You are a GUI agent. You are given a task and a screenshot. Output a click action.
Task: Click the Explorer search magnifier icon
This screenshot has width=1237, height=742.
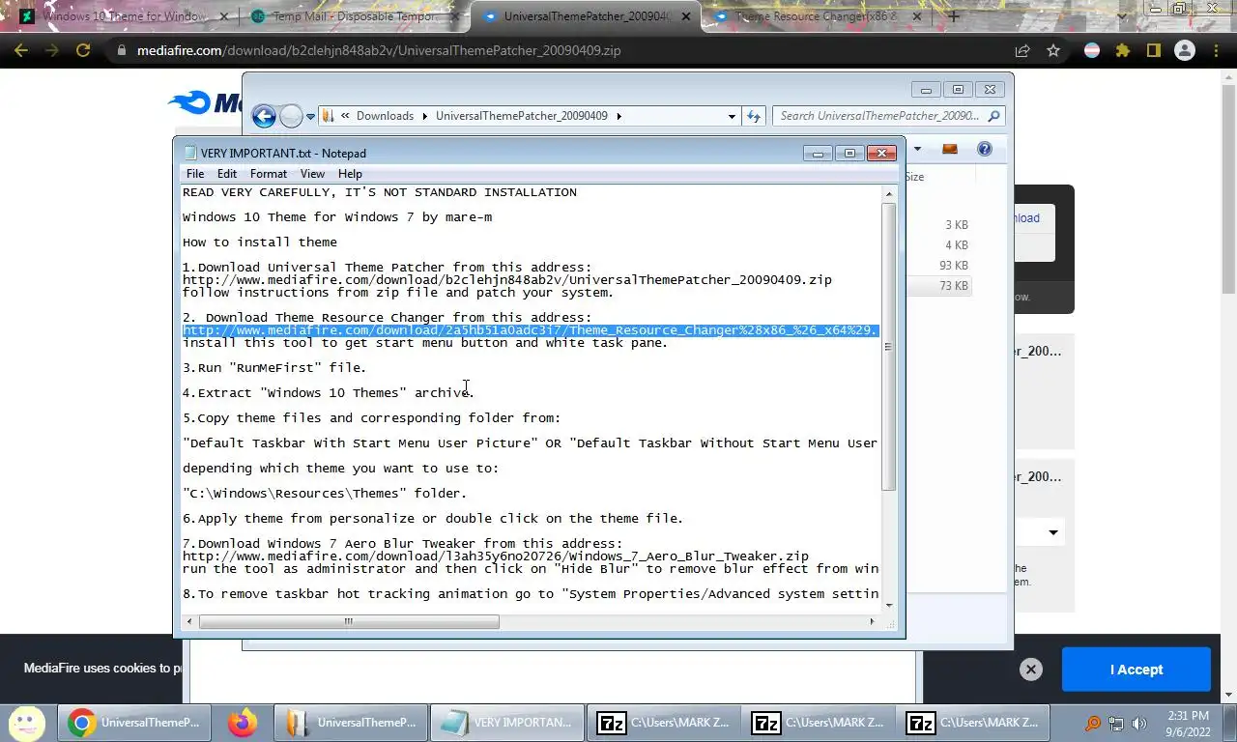click(x=994, y=116)
